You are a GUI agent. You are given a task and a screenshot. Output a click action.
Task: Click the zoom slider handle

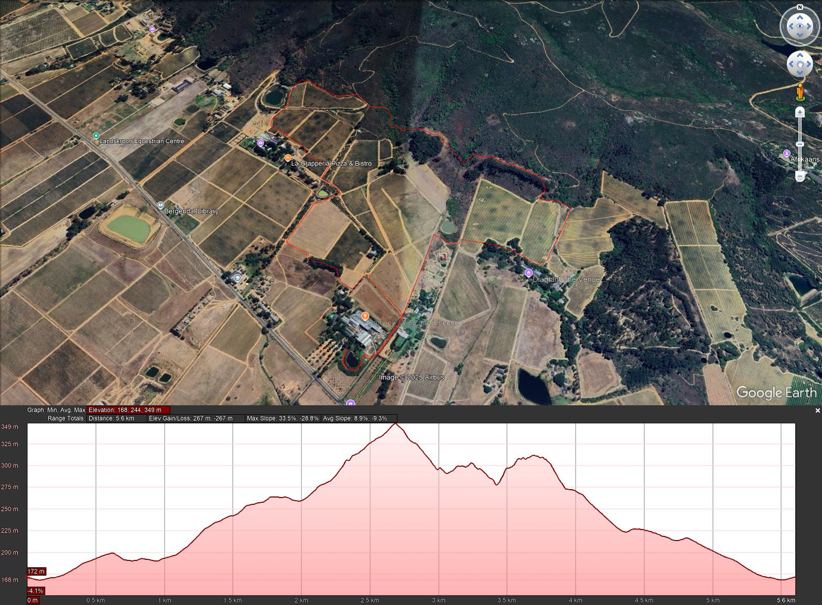799,144
